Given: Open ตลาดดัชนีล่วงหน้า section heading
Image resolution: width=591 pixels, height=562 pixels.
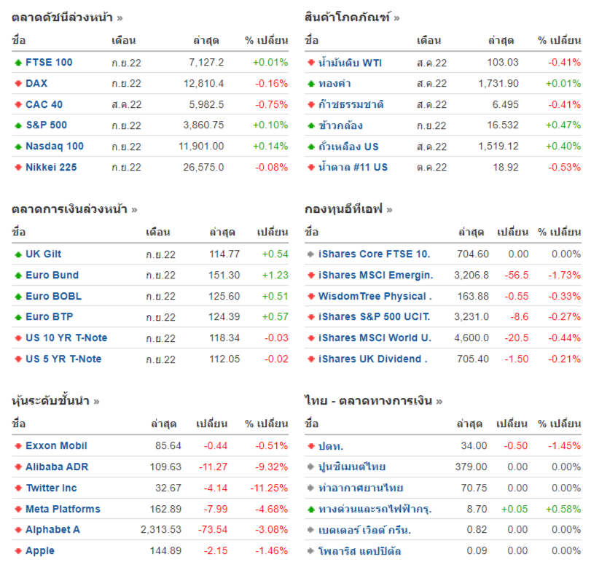Looking at the screenshot, I should [62, 17].
